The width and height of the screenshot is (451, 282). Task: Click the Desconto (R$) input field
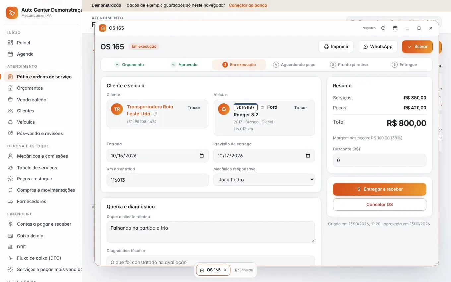pos(380,160)
